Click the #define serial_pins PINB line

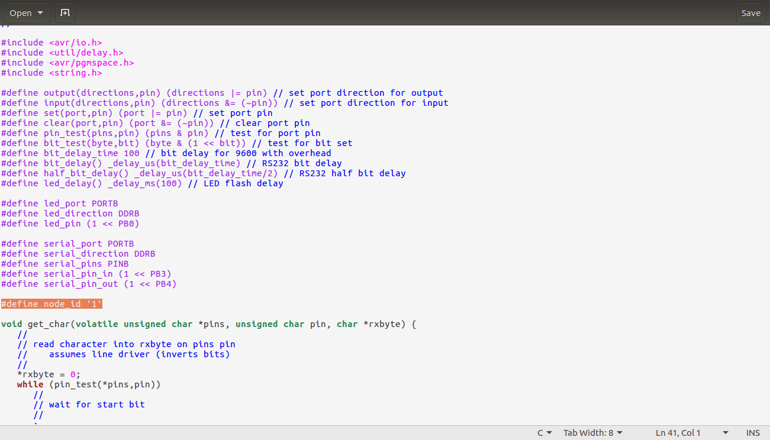(x=65, y=264)
